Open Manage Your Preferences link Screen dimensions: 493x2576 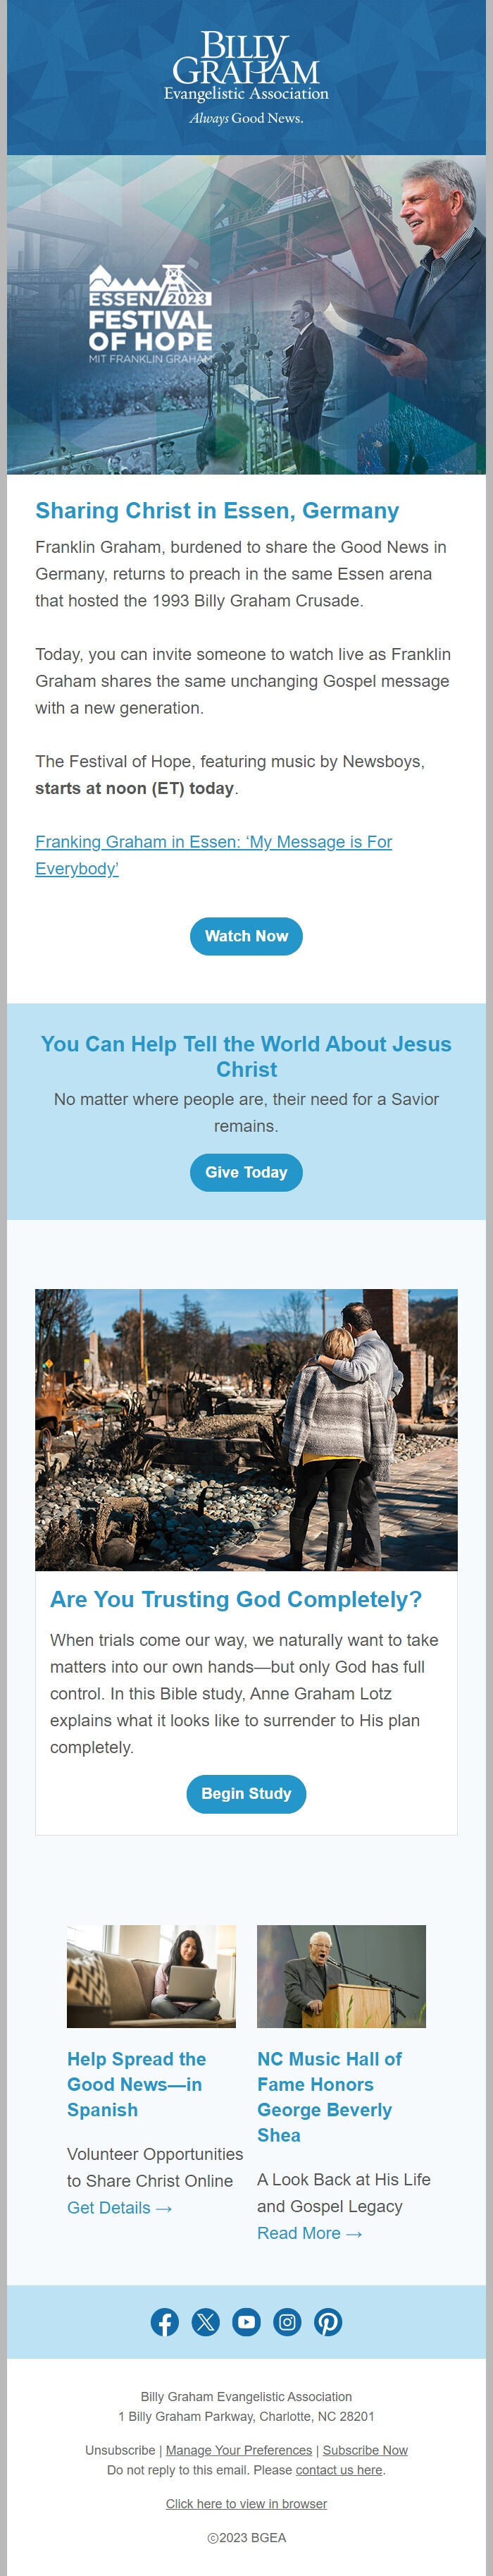(239, 2449)
